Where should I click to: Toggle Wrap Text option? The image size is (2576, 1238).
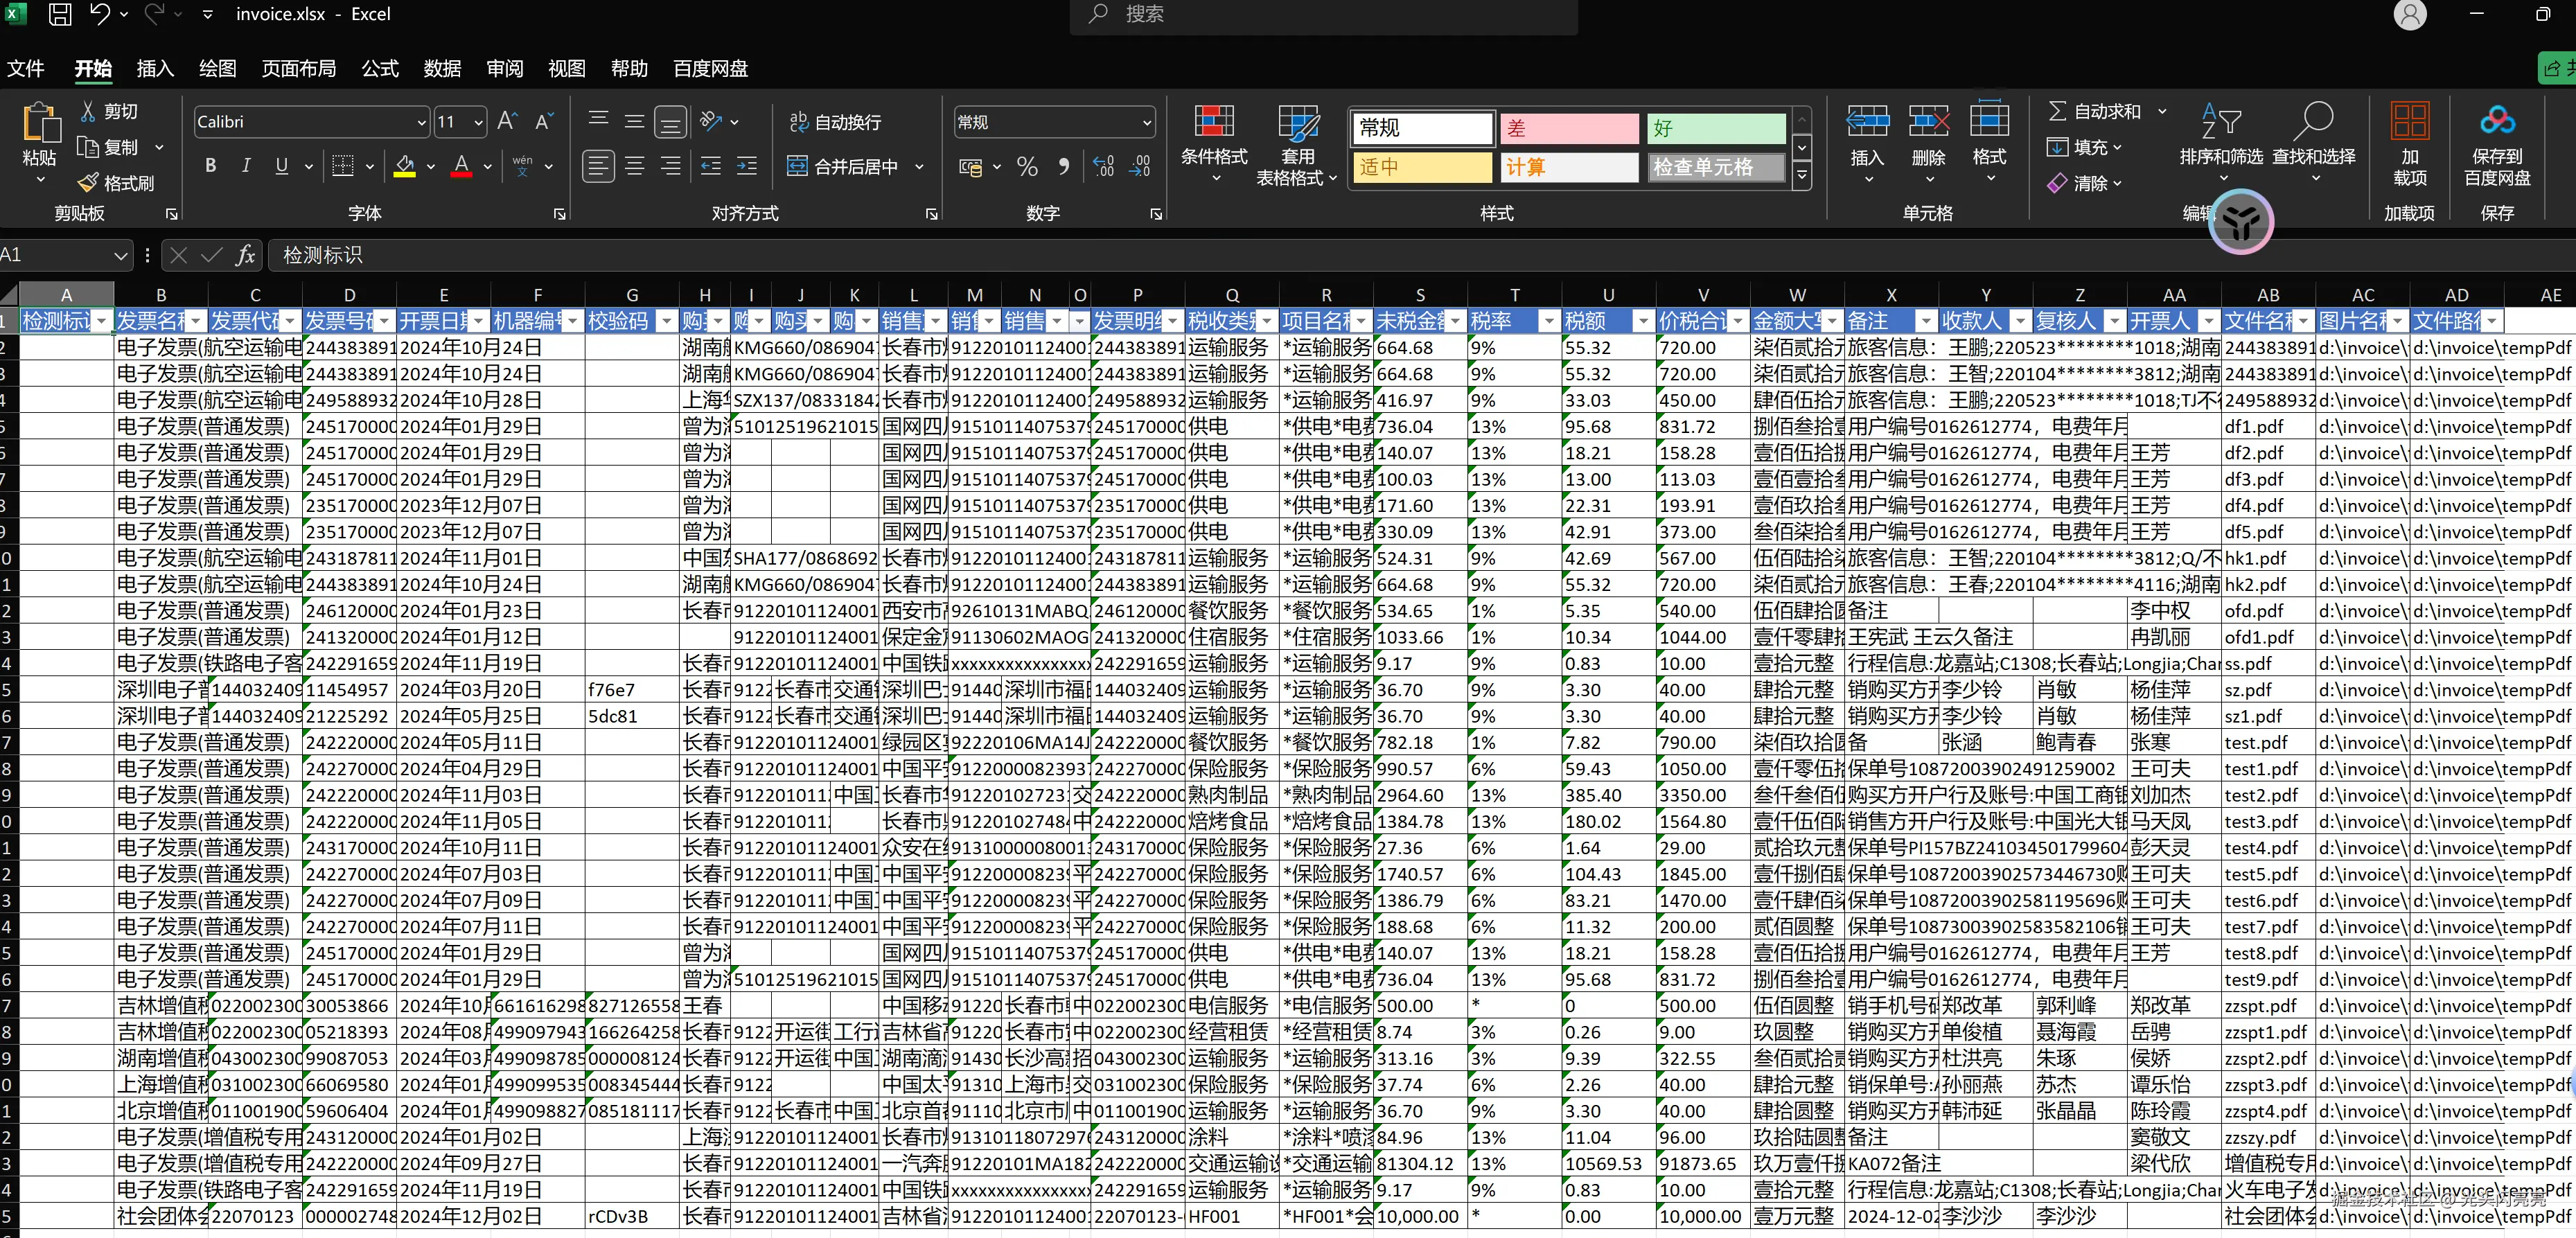tap(835, 122)
